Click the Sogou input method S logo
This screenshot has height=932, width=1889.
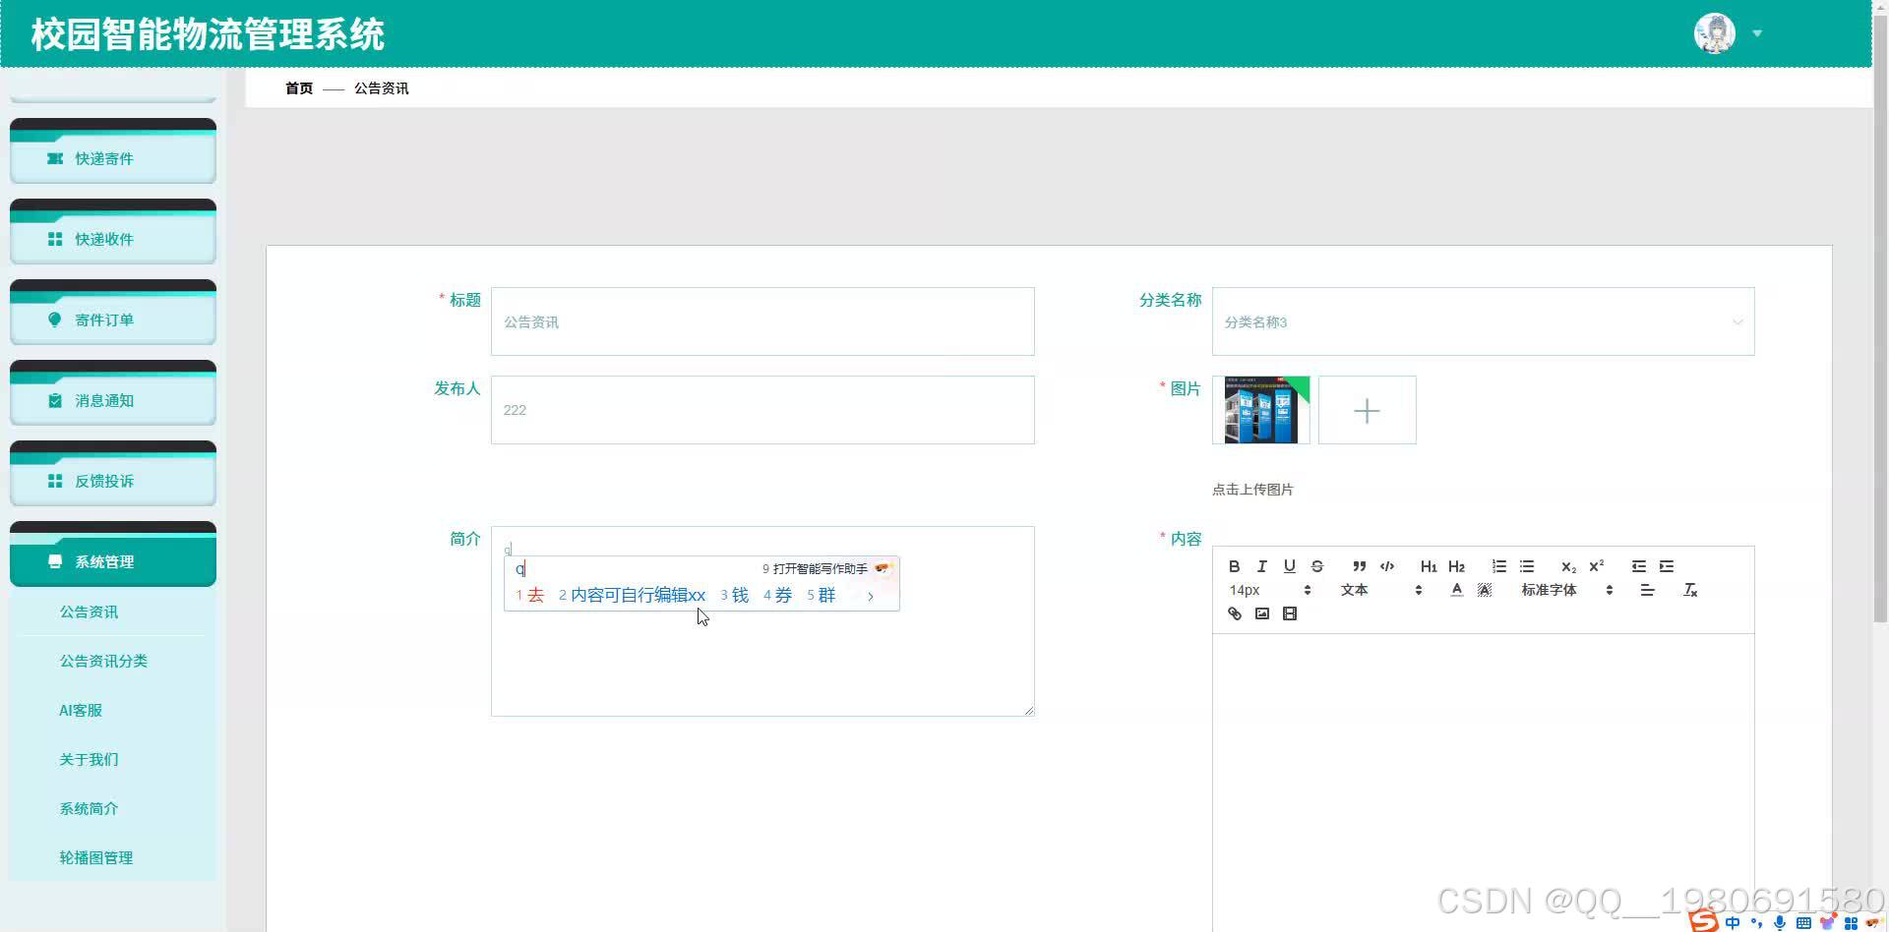1704,921
